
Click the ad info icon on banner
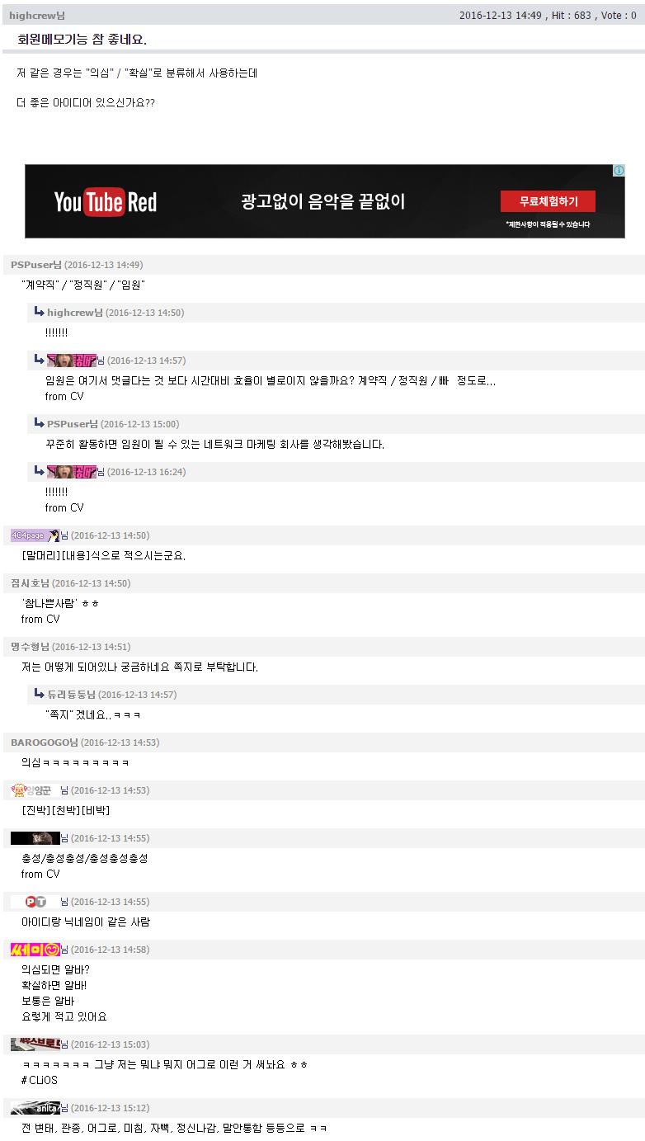619,171
